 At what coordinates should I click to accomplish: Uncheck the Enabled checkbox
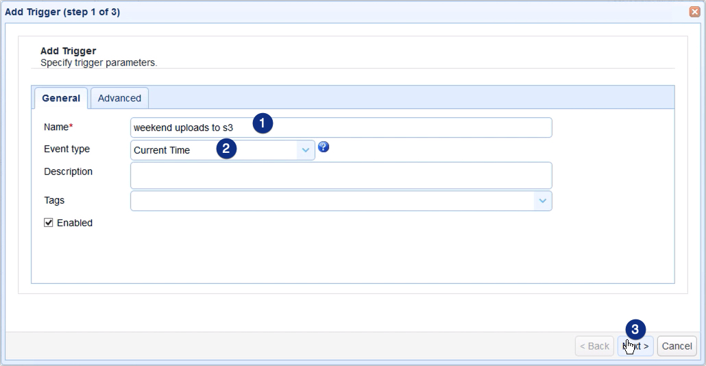click(49, 223)
